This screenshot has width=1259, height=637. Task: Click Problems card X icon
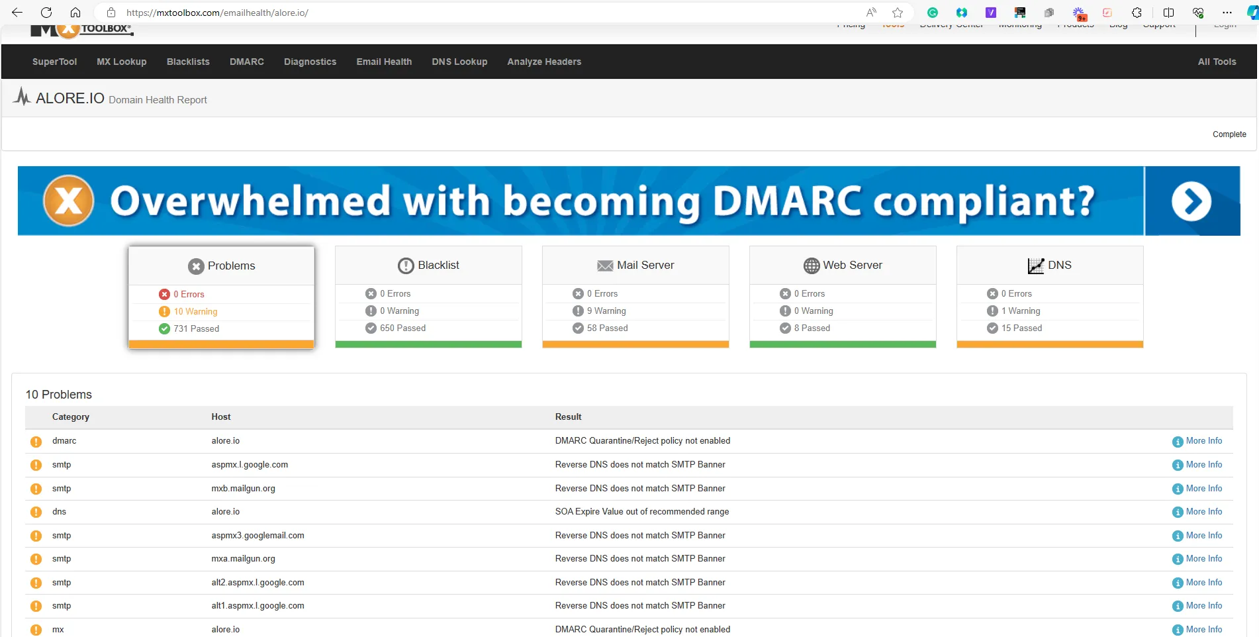point(196,266)
